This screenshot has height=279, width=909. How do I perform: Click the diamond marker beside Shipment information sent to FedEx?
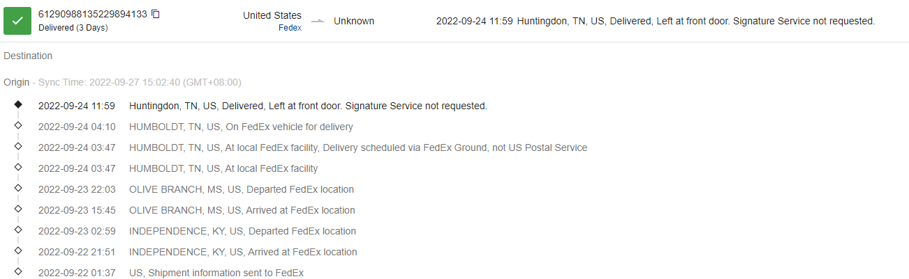(18, 271)
